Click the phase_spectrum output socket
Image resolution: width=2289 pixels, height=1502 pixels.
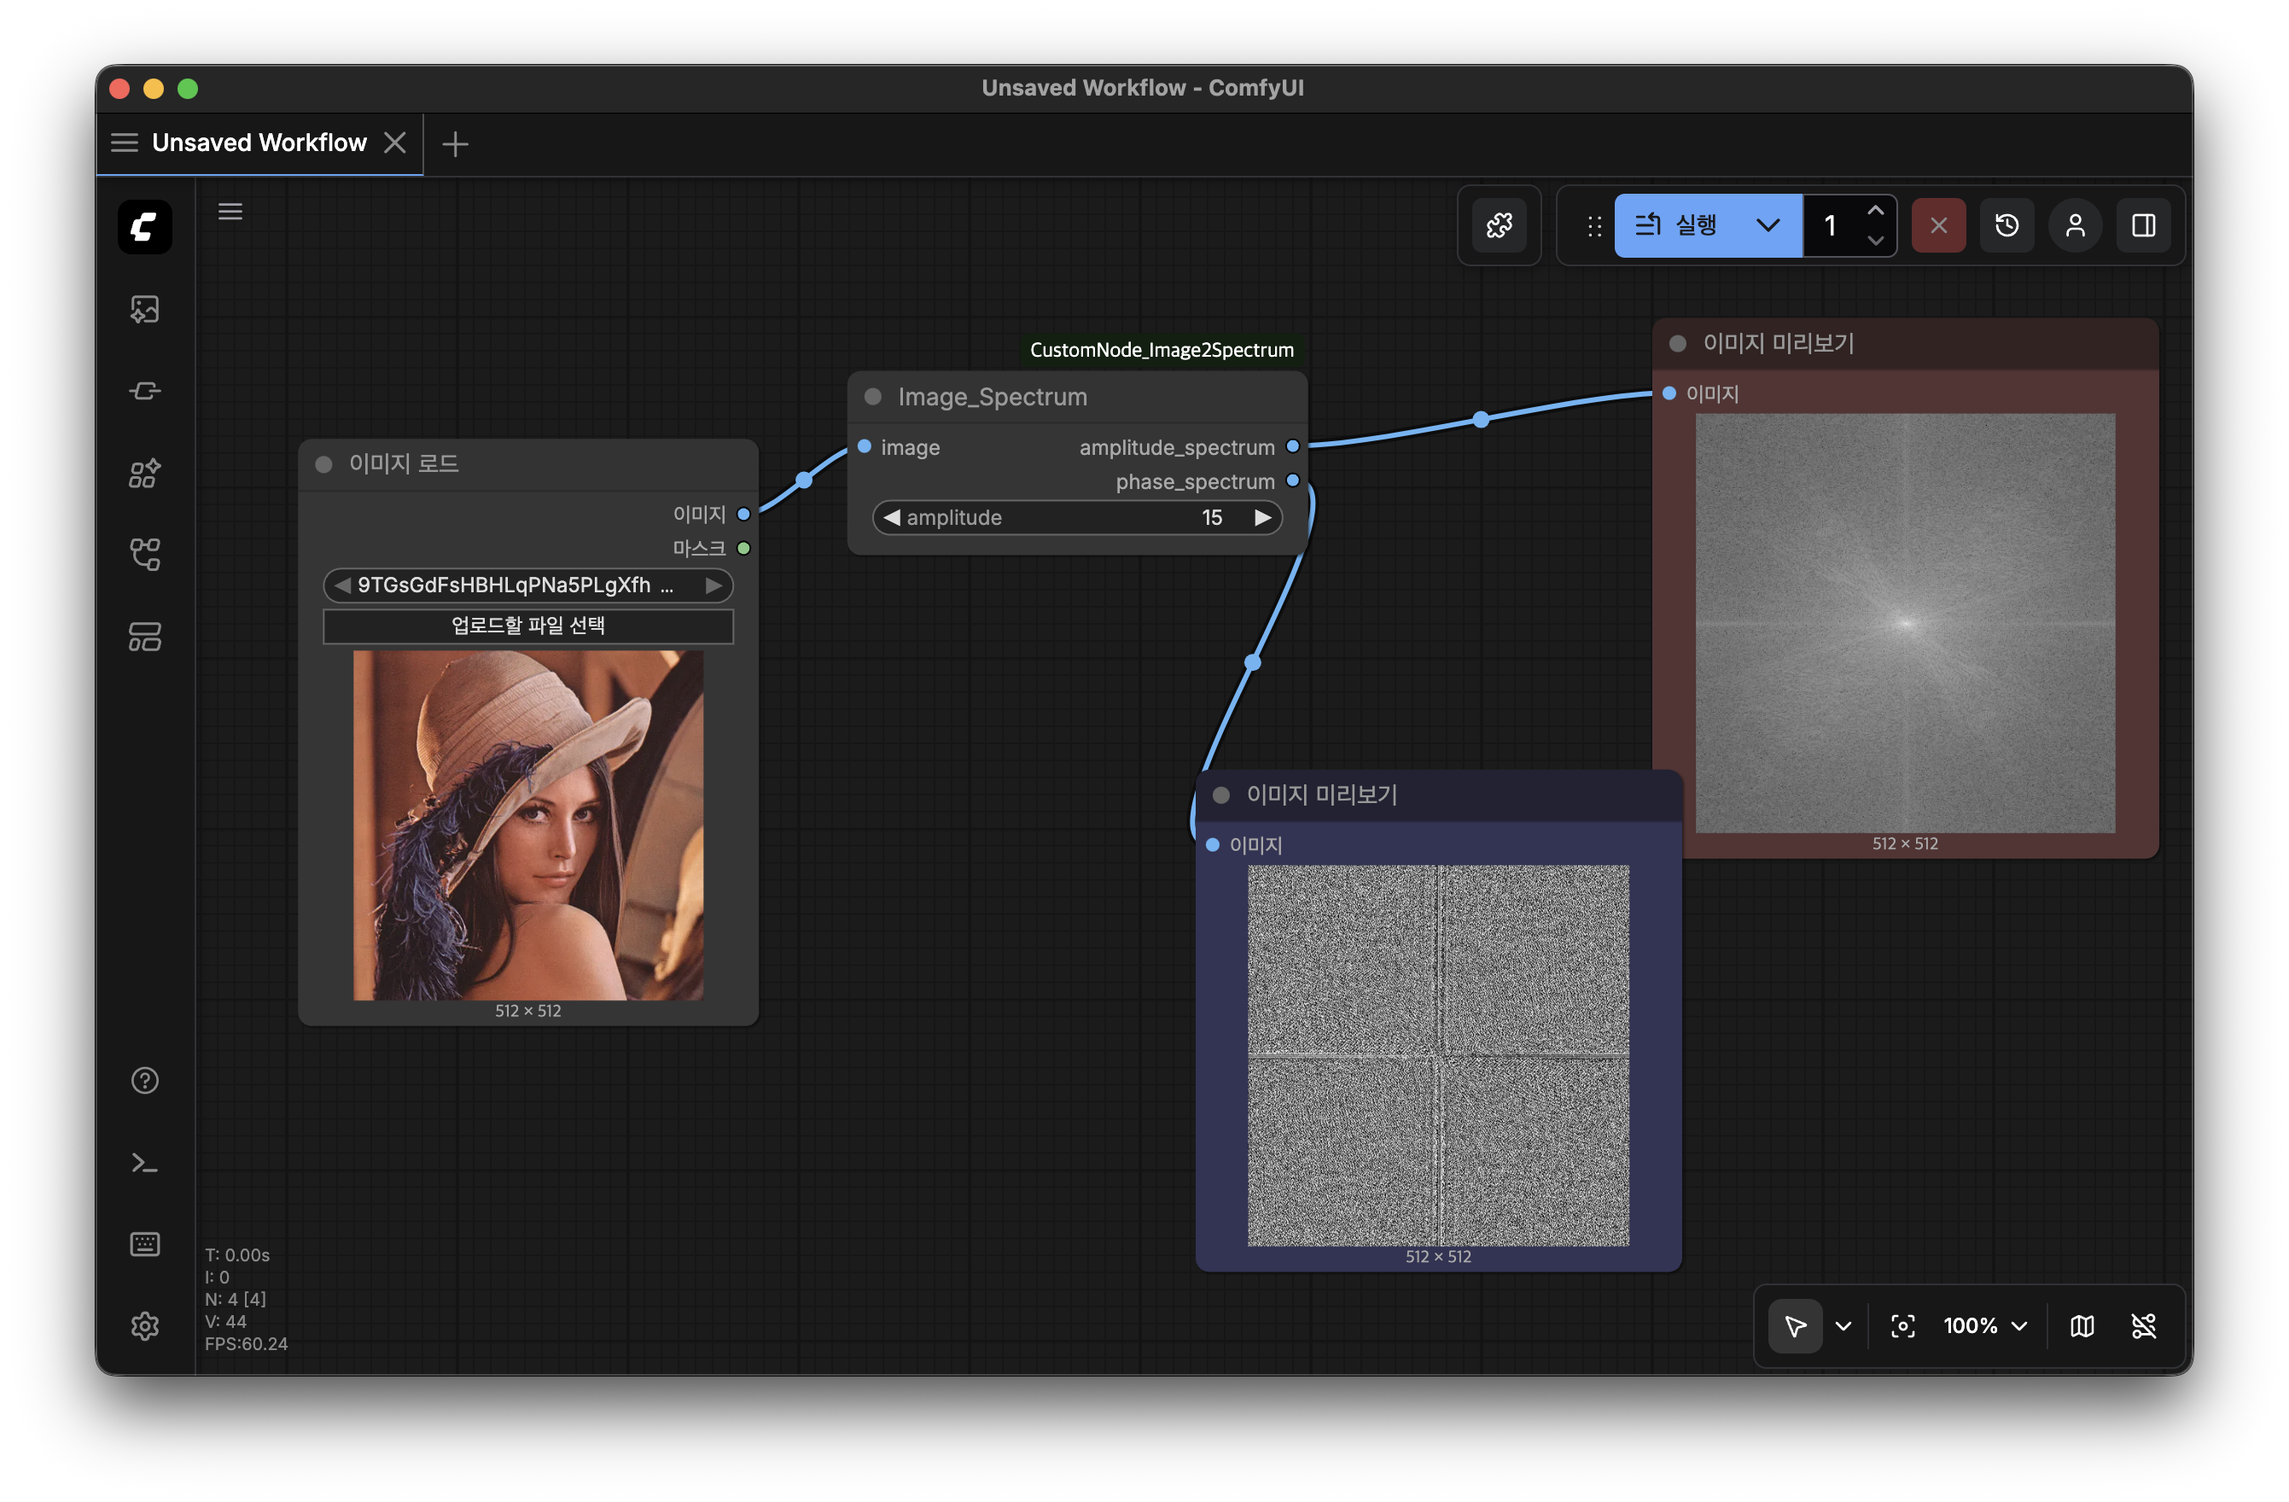point(1293,480)
